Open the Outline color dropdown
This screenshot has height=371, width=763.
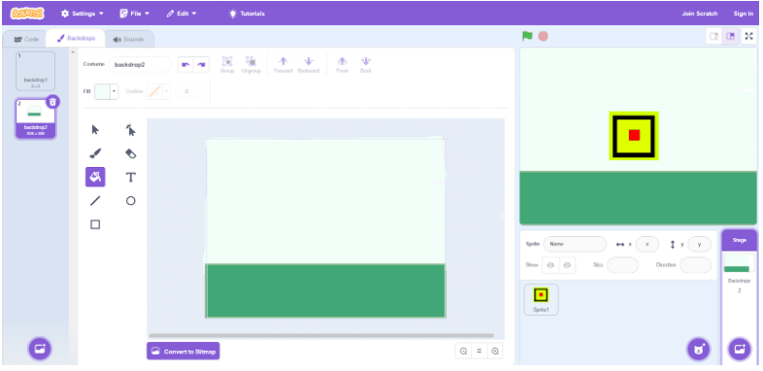(166, 91)
